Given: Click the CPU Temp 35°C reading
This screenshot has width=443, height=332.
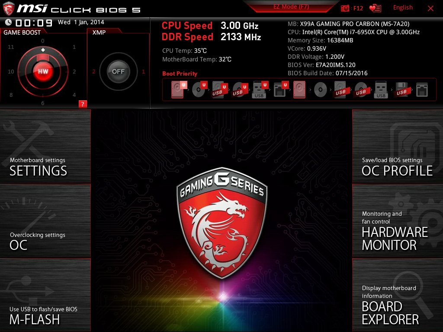Looking at the screenshot, I should point(184,51).
